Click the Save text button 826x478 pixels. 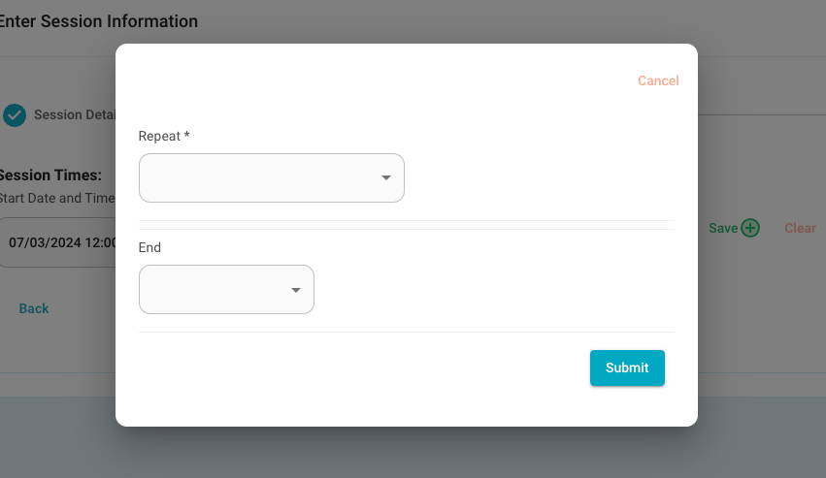click(723, 228)
